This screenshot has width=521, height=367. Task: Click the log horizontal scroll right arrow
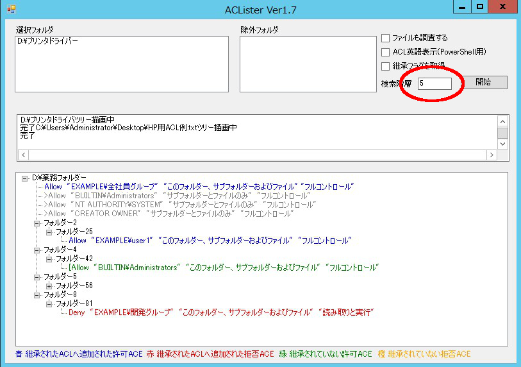(x=492, y=155)
